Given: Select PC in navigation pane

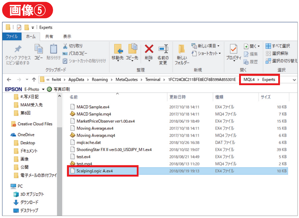Looking at the screenshot, I should click(17, 186).
